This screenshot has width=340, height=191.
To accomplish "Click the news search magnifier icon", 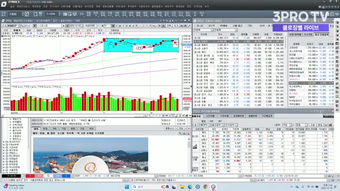I will click(180, 133).
